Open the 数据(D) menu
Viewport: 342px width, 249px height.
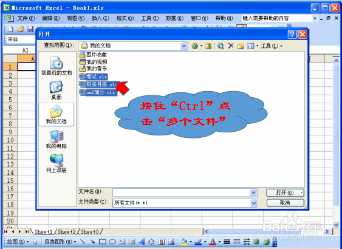click(174, 18)
